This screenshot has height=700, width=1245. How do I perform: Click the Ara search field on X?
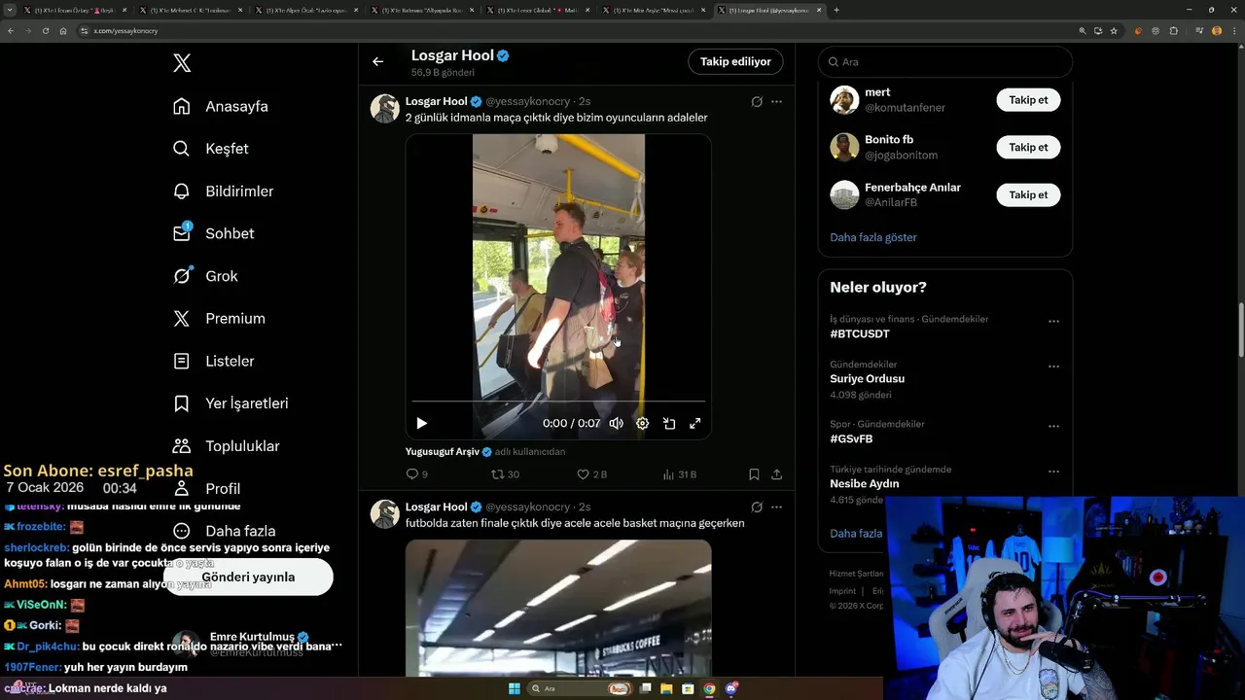[x=945, y=61]
